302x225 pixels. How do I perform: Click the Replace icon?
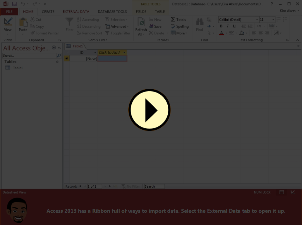pos(209,20)
